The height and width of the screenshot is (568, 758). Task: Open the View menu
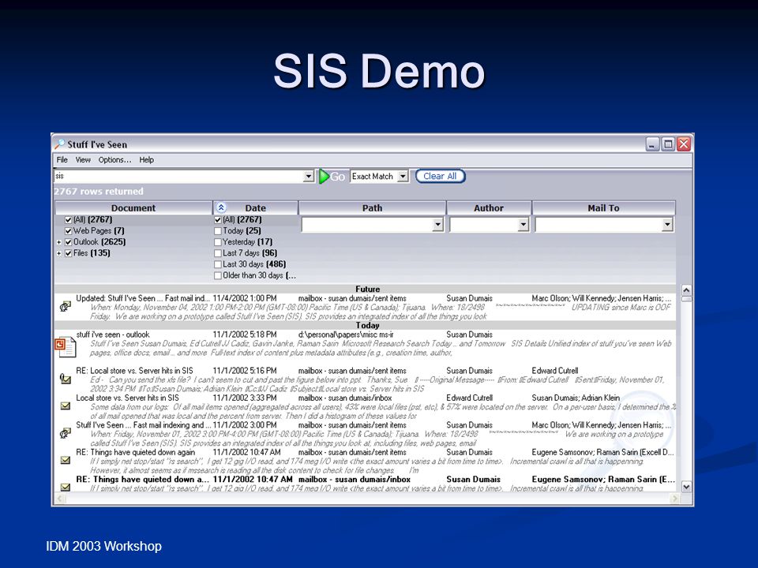(83, 160)
